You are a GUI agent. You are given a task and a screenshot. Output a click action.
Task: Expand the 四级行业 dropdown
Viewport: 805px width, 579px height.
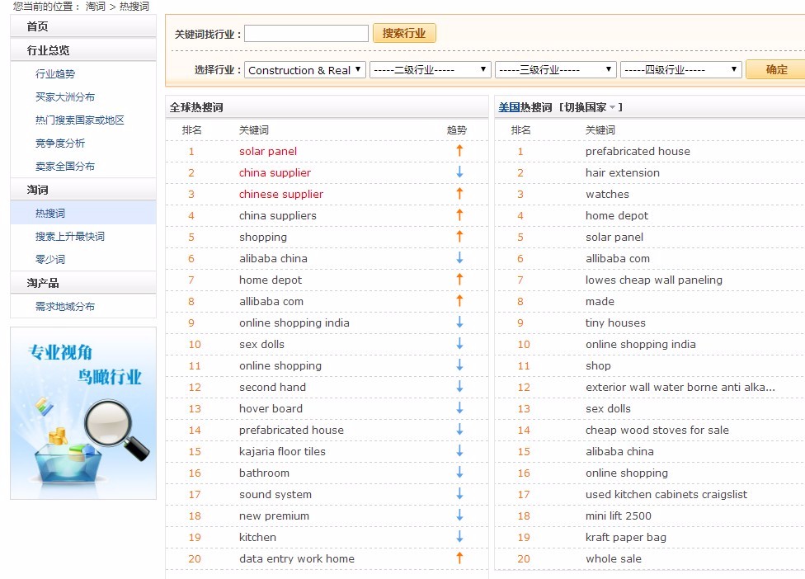click(680, 70)
